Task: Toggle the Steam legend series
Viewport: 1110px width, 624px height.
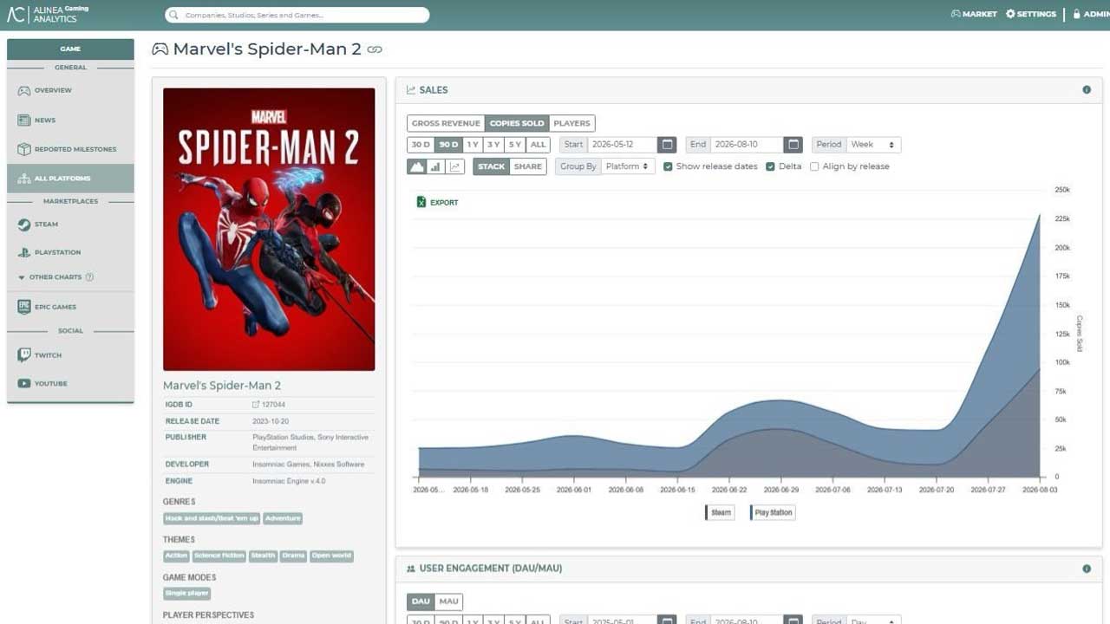Action: coord(719,512)
